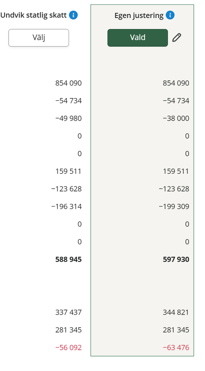Click red value −56 092
Viewport: 205px width, 371px height.
(x=69, y=348)
